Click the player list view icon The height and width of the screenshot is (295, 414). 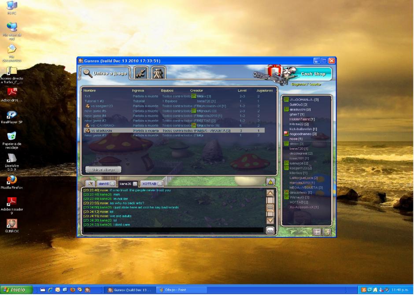[x=317, y=232]
